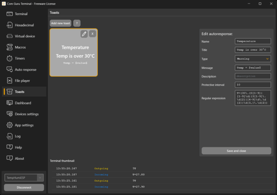Click Save and close button
Screen dimensions: 277x195
[x=236, y=151]
